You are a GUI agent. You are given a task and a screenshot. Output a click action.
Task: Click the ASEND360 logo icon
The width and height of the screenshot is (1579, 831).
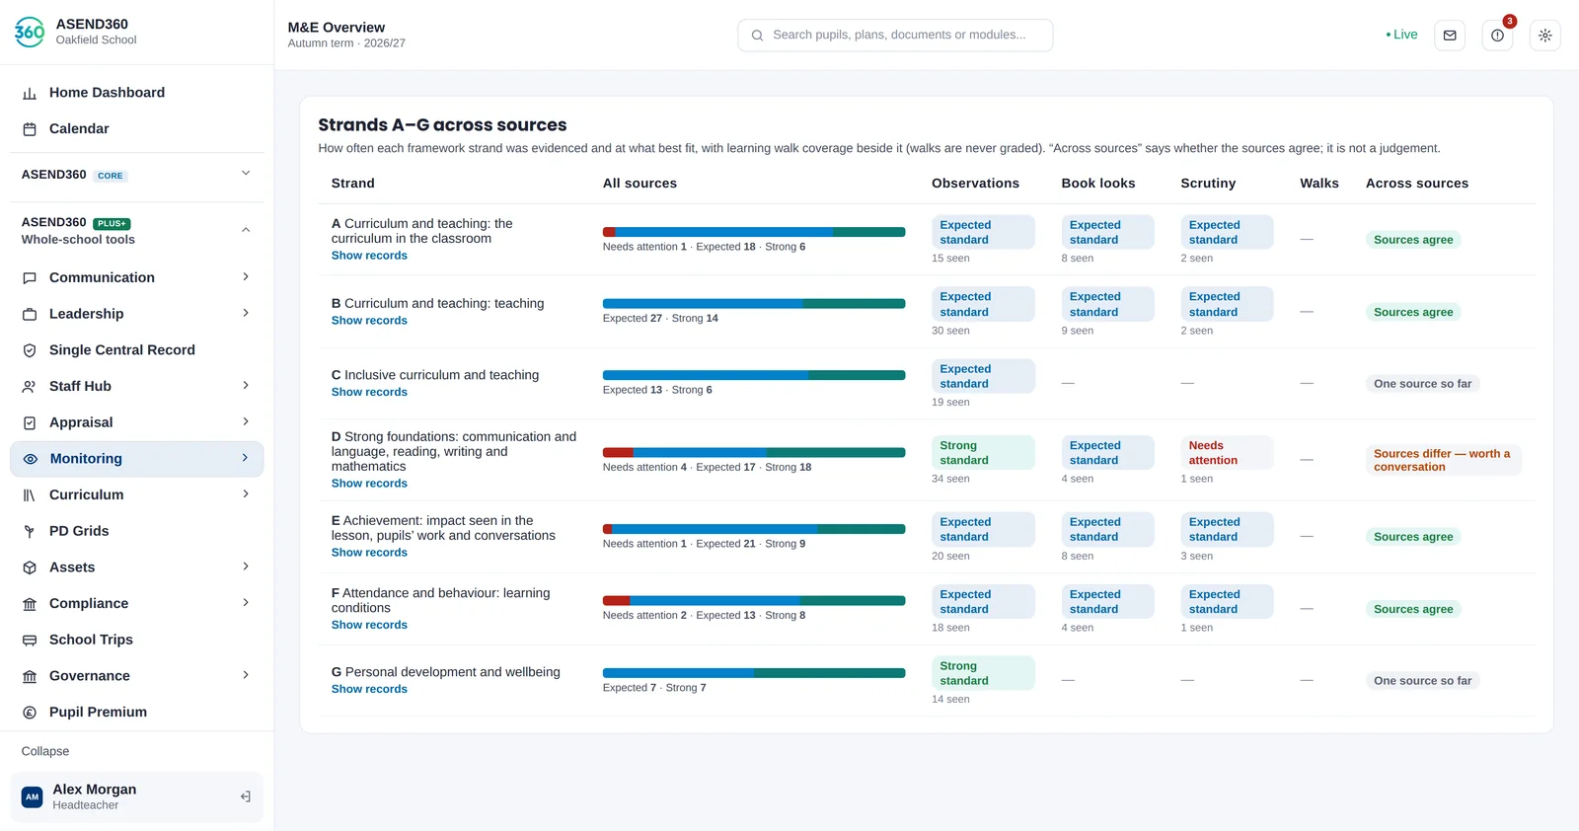[x=30, y=32]
